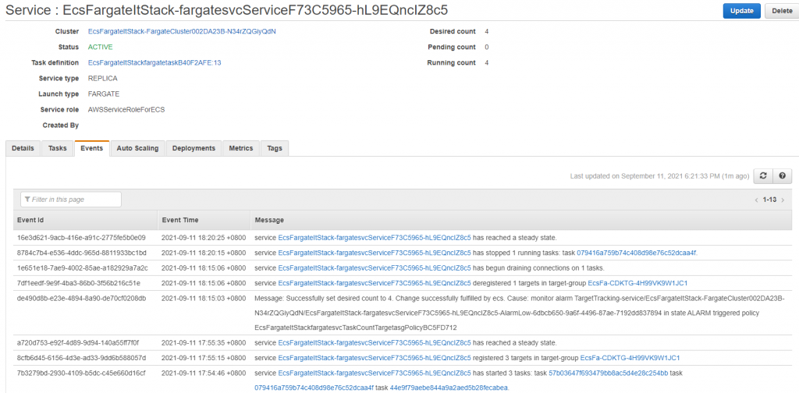The width and height of the screenshot is (799, 393).
Task: Click event time 2021-09-11 17:55:35 +0800
Action: tap(204, 342)
